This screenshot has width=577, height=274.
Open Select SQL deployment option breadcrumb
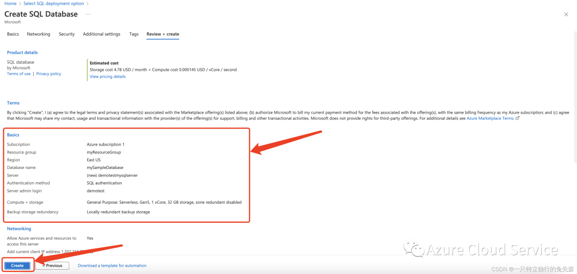(x=54, y=3)
